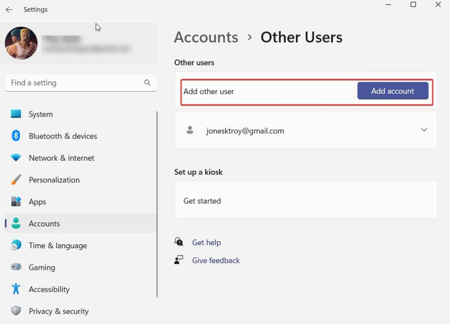
Task: Click the Gaming controller icon
Action: [16, 267]
